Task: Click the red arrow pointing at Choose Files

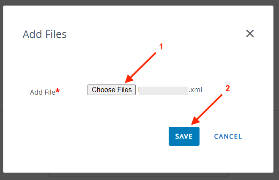Action: [x=142, y=66]
